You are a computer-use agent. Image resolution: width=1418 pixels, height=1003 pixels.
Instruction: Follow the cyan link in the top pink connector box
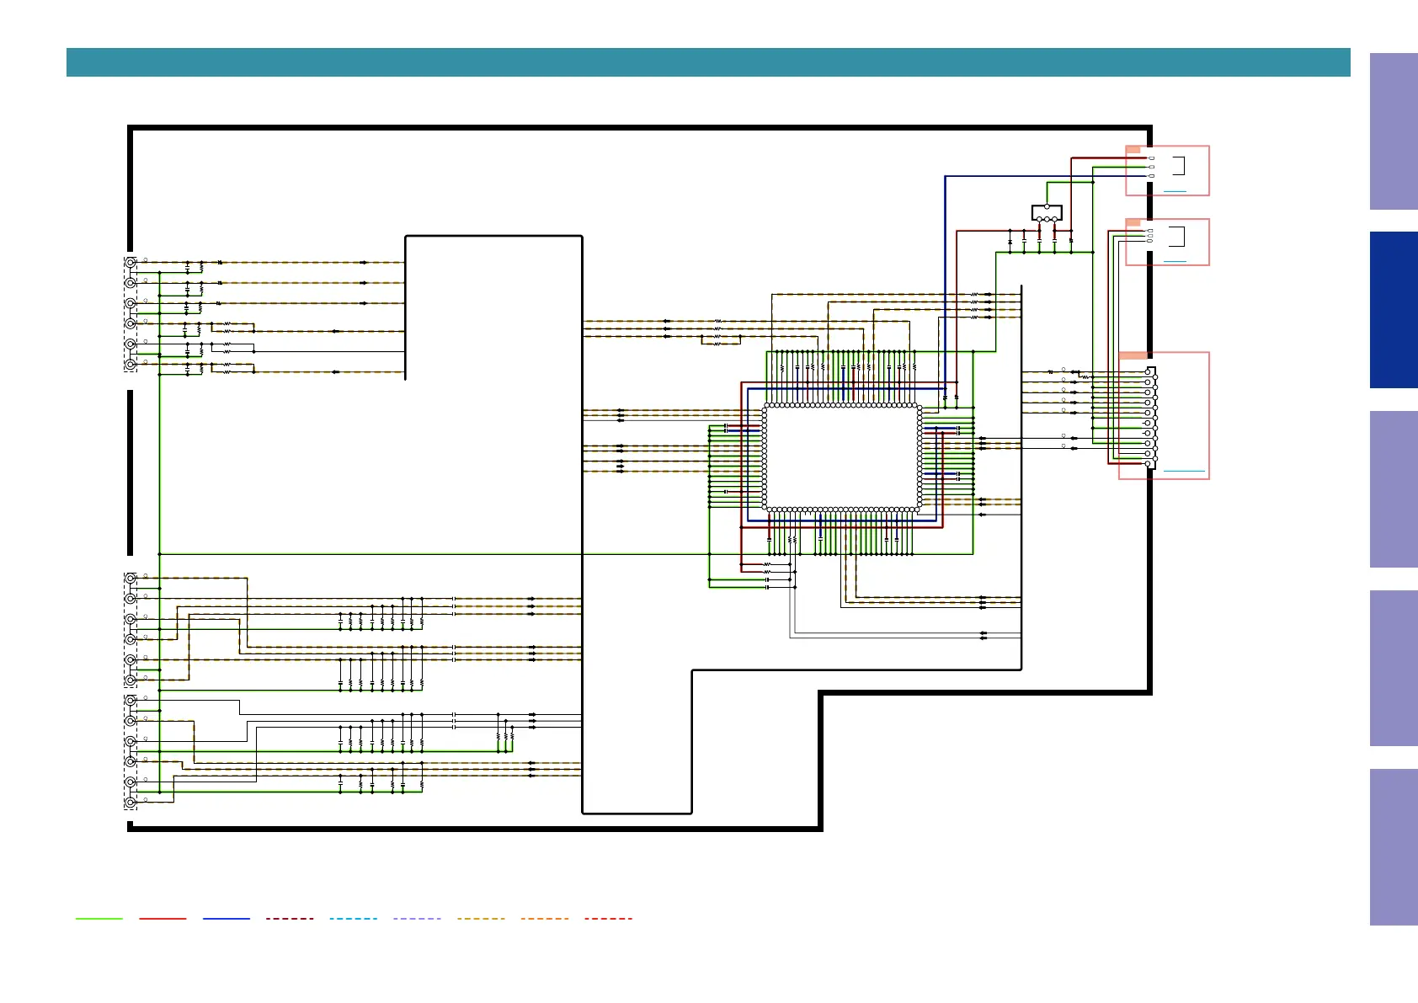pos(1175,192)
